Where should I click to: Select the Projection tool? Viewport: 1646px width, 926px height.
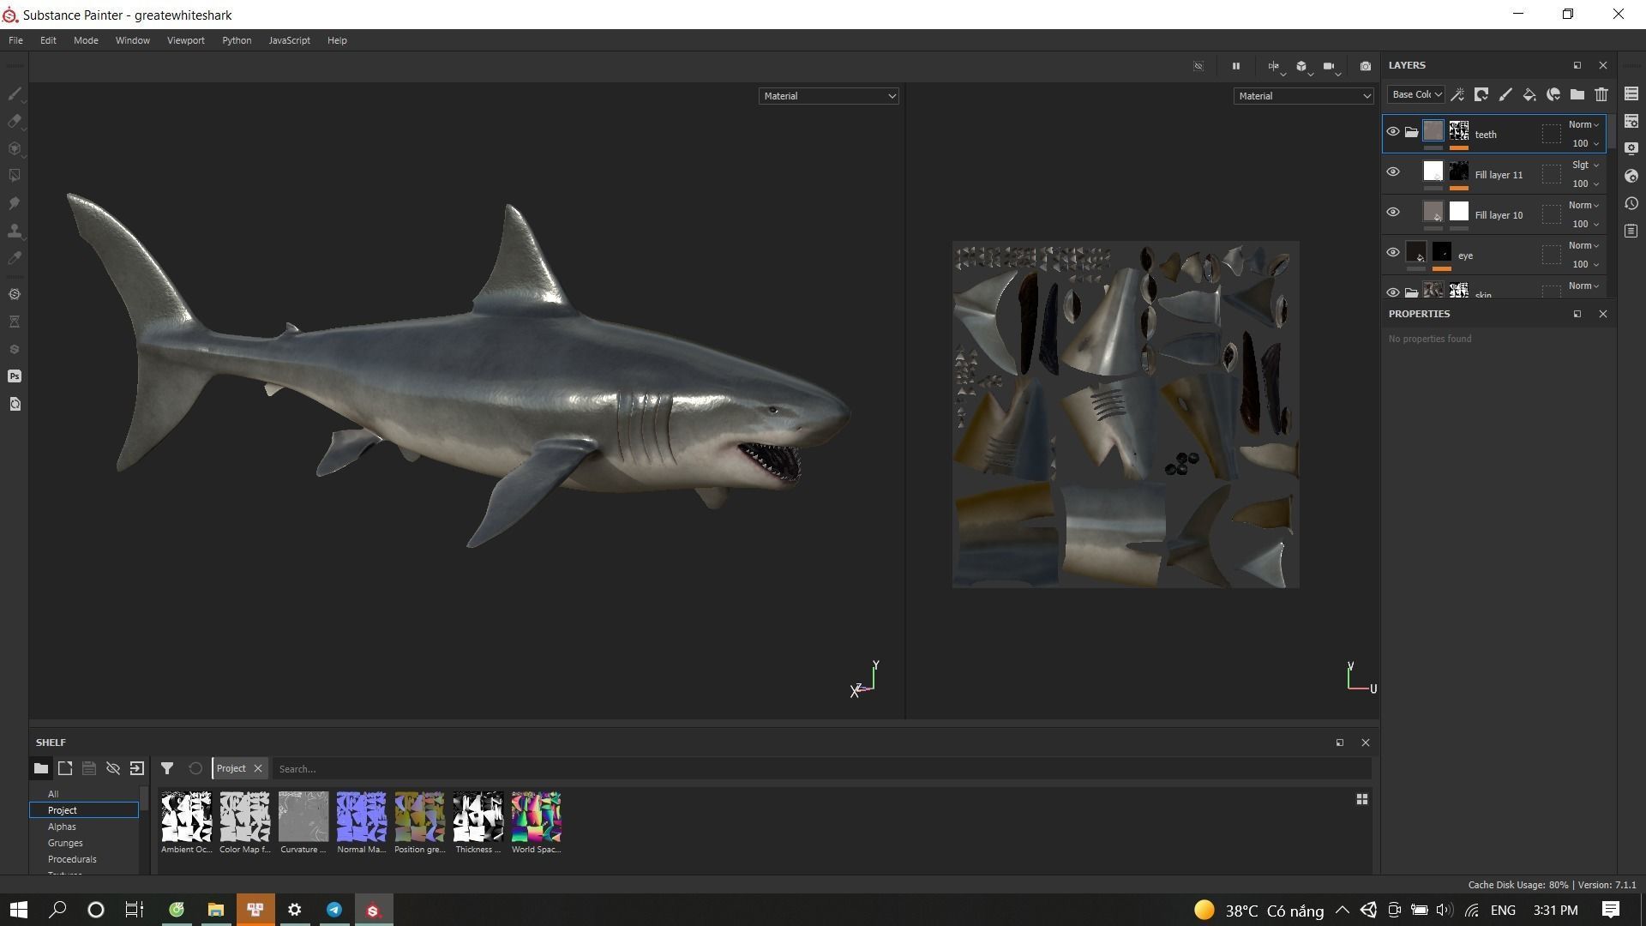pos(15,148)
